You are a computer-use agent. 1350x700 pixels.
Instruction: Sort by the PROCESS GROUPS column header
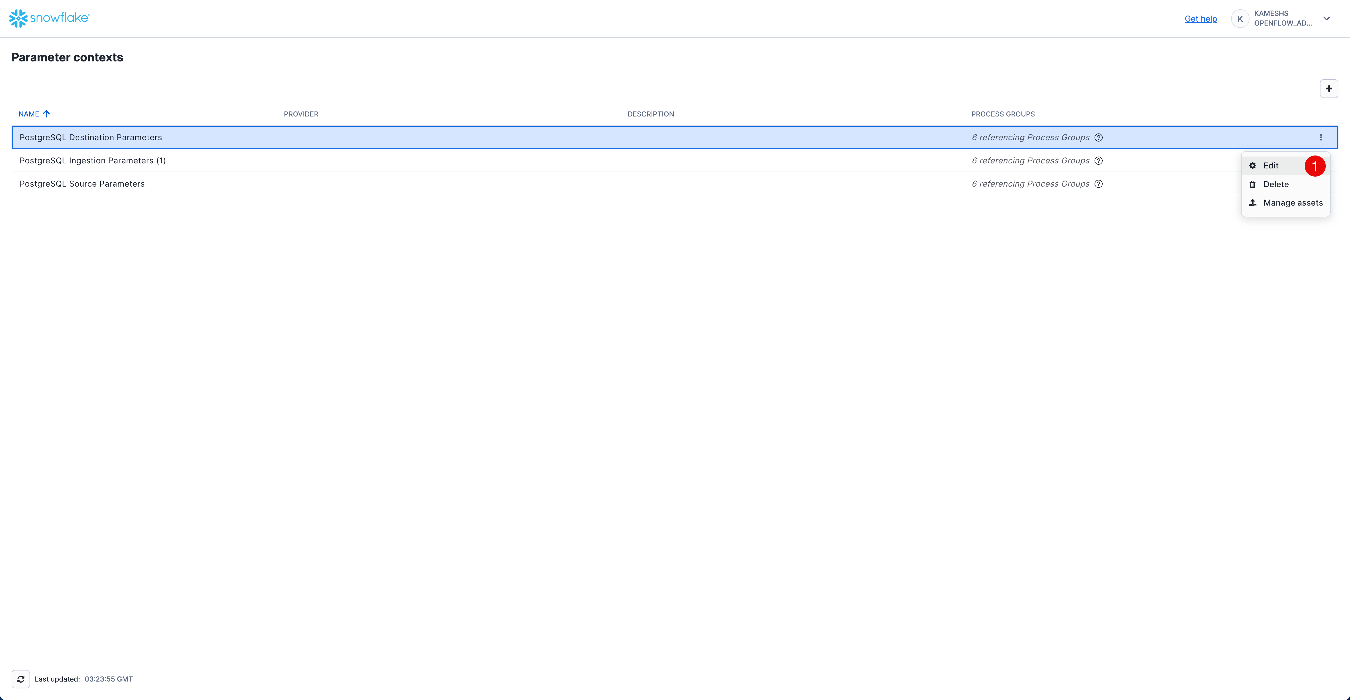tap(1002, 114)
